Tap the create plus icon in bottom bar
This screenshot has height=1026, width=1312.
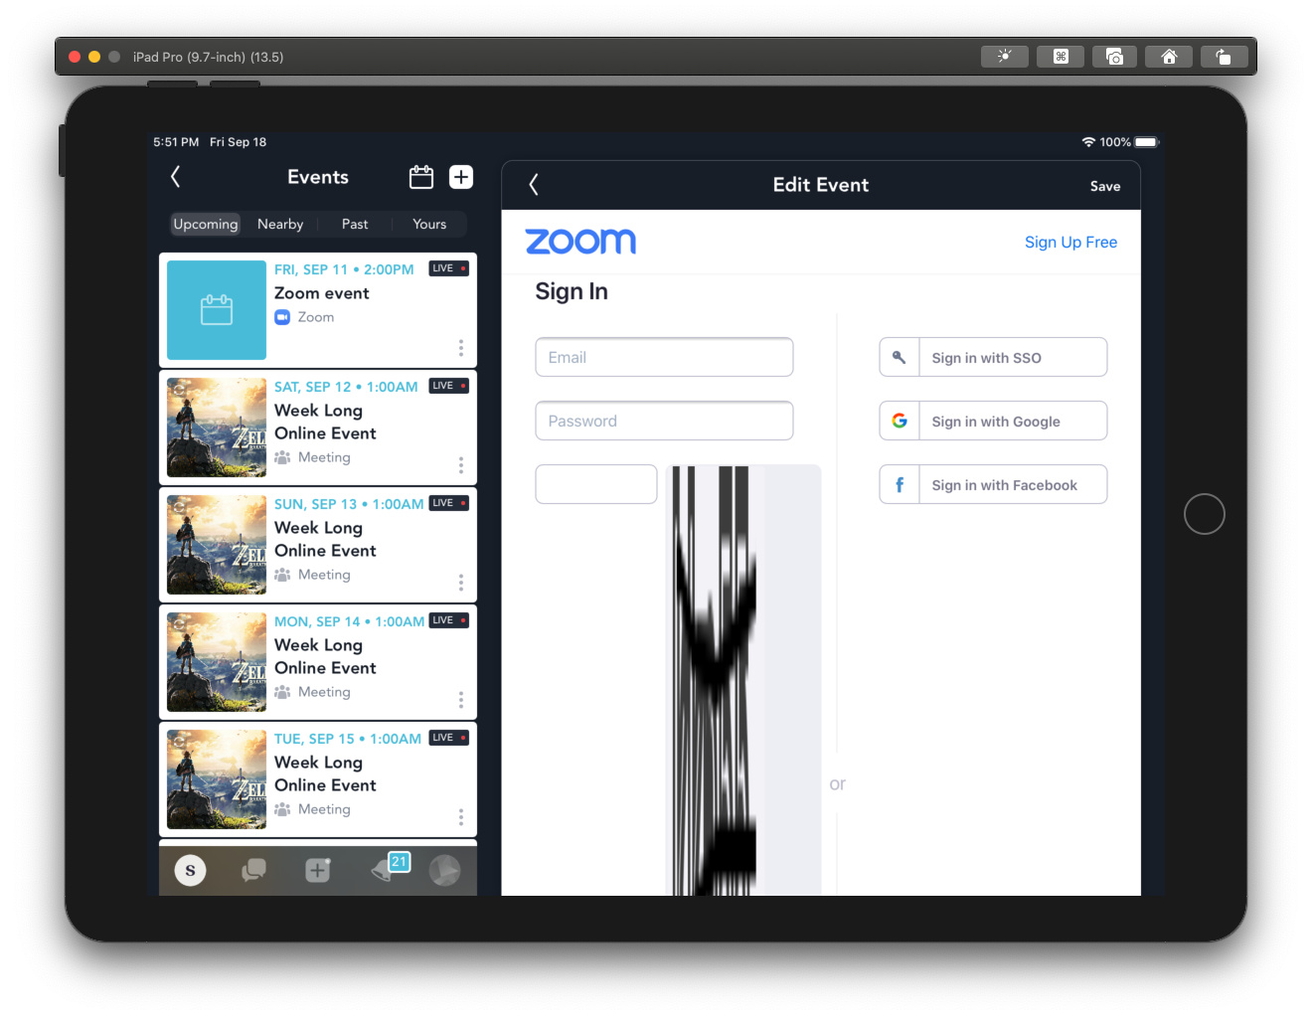tap(318, 871)
